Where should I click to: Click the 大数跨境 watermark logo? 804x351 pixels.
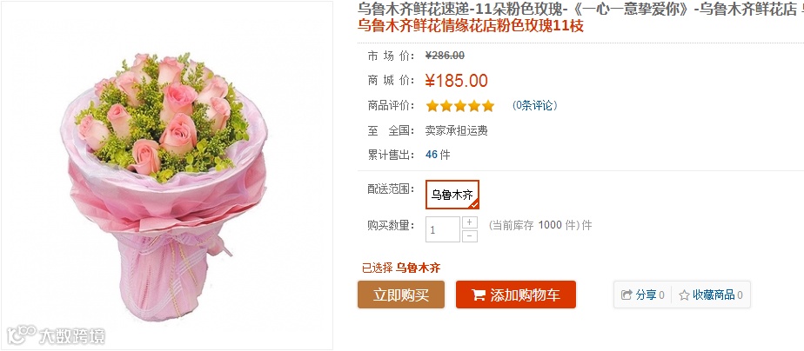point(57,335)
